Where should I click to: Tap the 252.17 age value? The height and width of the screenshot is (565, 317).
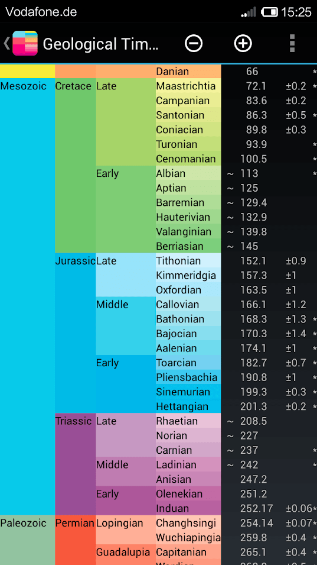click(x=257, y=508)
